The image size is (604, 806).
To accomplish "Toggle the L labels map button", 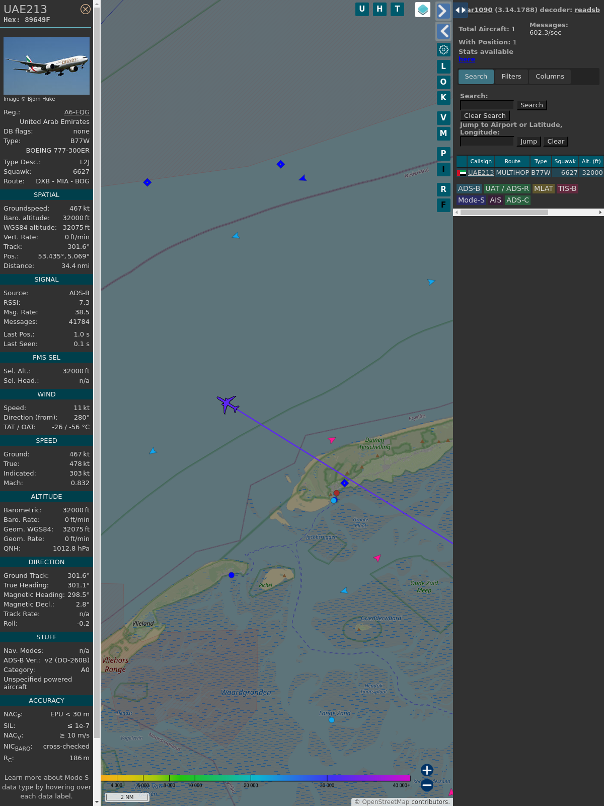I will pyautogui.click(x=443, y=66).
